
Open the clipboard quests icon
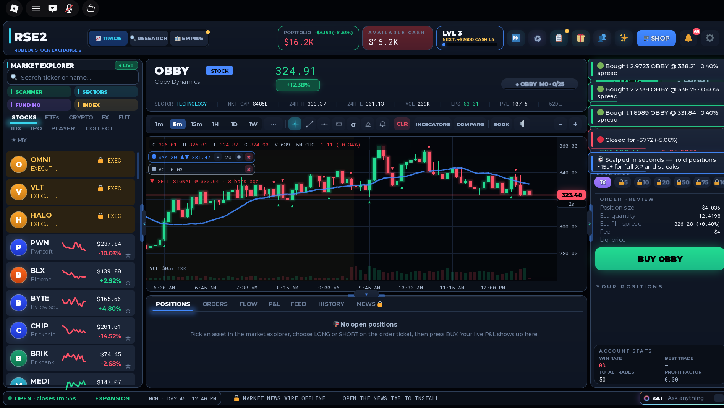pos(559,38)
